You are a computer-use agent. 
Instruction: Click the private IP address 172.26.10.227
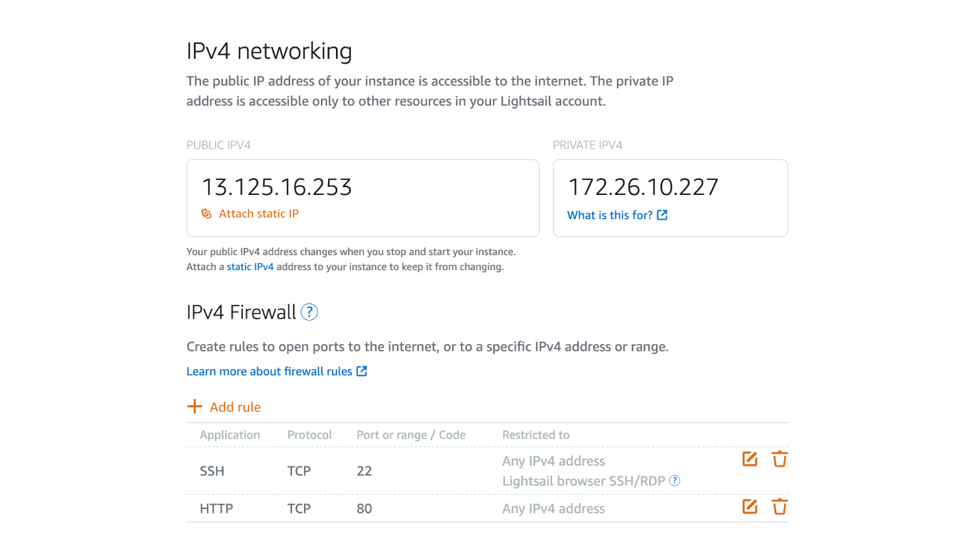[643, 187]
